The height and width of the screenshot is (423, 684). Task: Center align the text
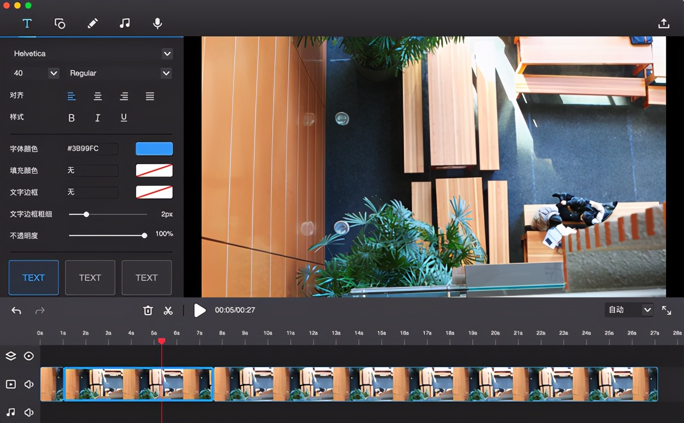click(x=98, y=96)
